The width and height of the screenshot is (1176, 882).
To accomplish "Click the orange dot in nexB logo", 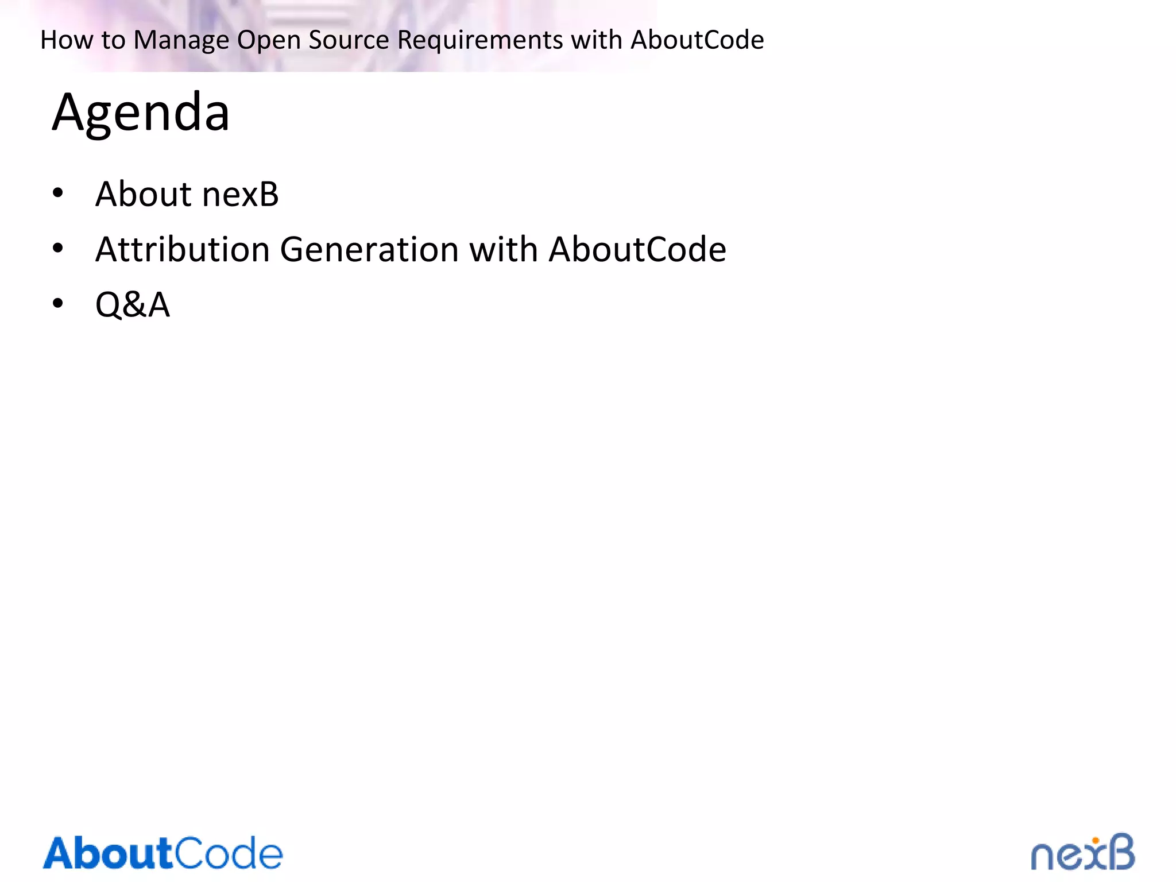I will [1096, 841].
